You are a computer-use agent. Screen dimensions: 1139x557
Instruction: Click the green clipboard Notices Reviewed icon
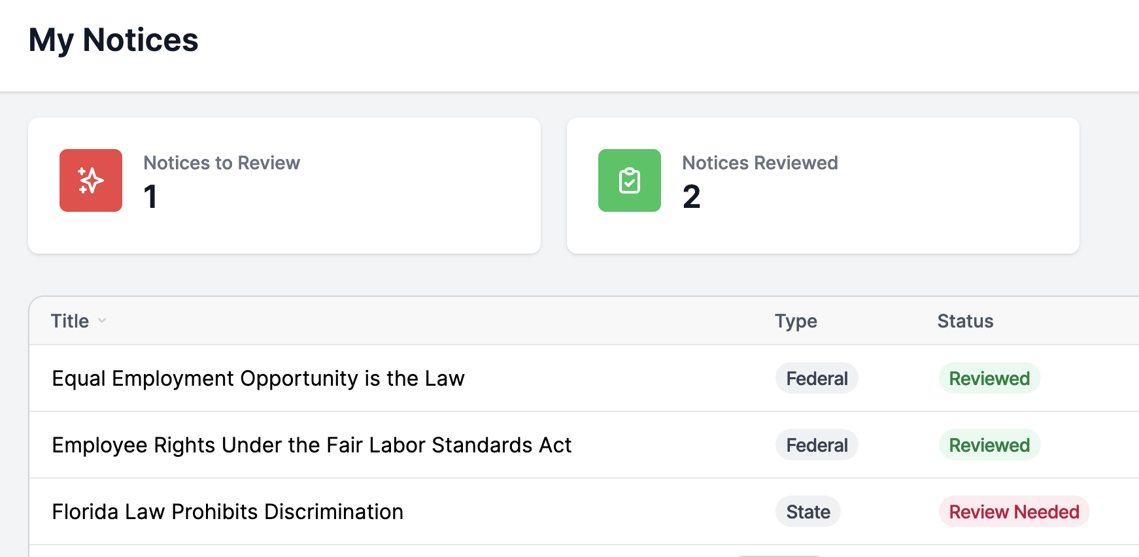tap(630, 180)
